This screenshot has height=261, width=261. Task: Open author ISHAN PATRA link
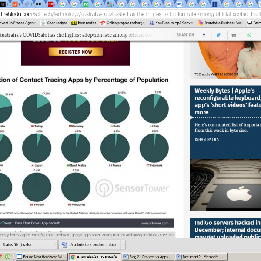tap(207, 139)
